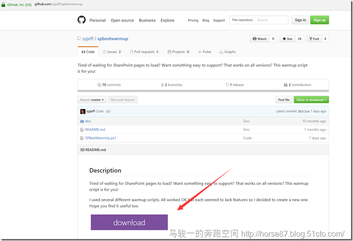This screenshot has width=353, height=241.
Task: View the 1 release
Action: (x=234, y=85)
